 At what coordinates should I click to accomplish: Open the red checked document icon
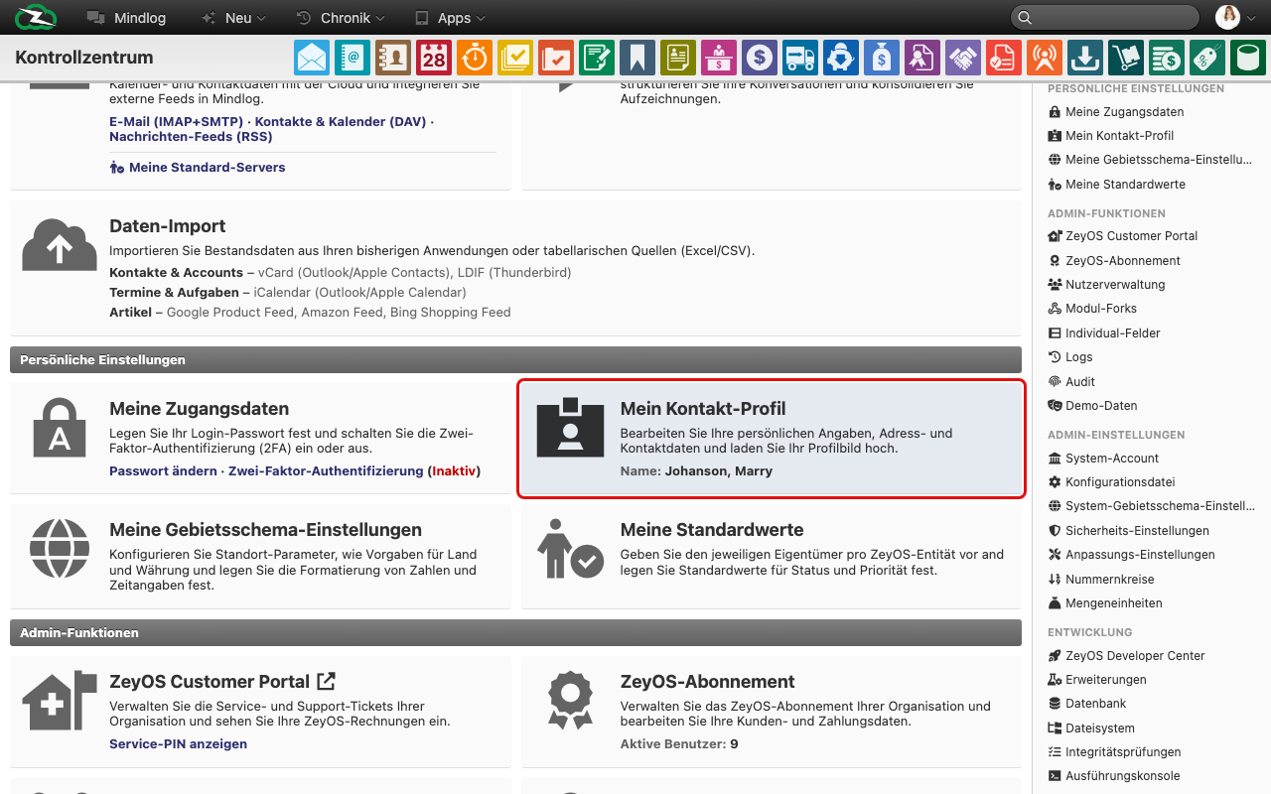tap(1004, 58)
